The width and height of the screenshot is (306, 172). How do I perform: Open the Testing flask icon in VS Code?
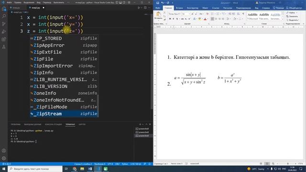click(x=4, y=47)
